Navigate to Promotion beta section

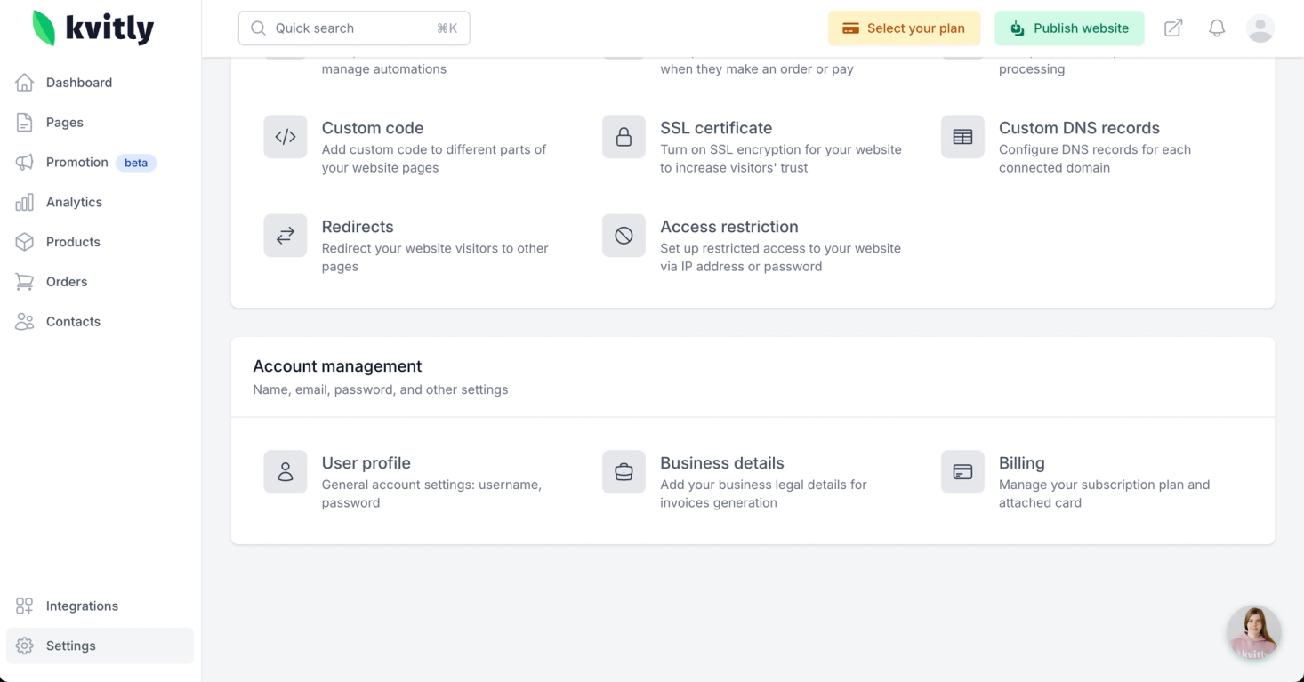pos(77,163)
